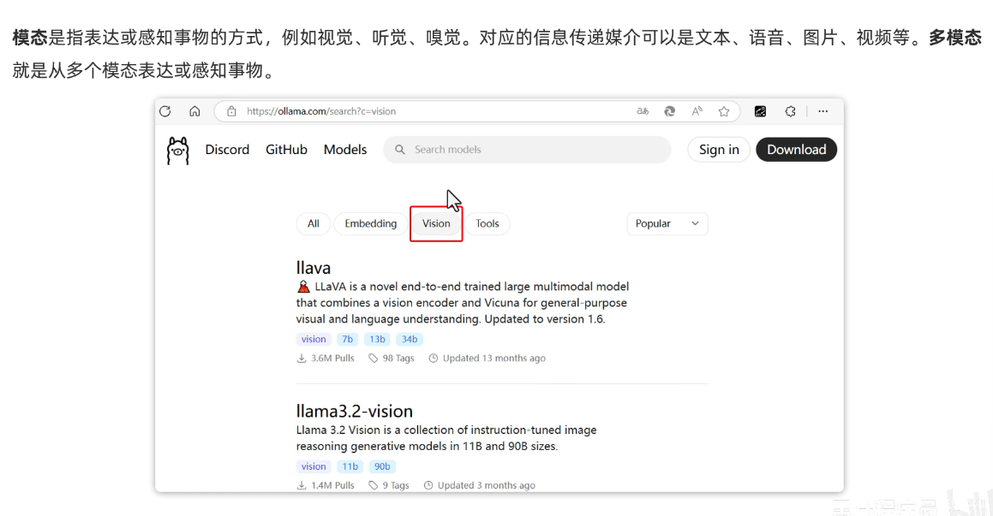Click the Ollama llama logo
The height and width of the screenshot is (516, 993).
click(178, 151)
